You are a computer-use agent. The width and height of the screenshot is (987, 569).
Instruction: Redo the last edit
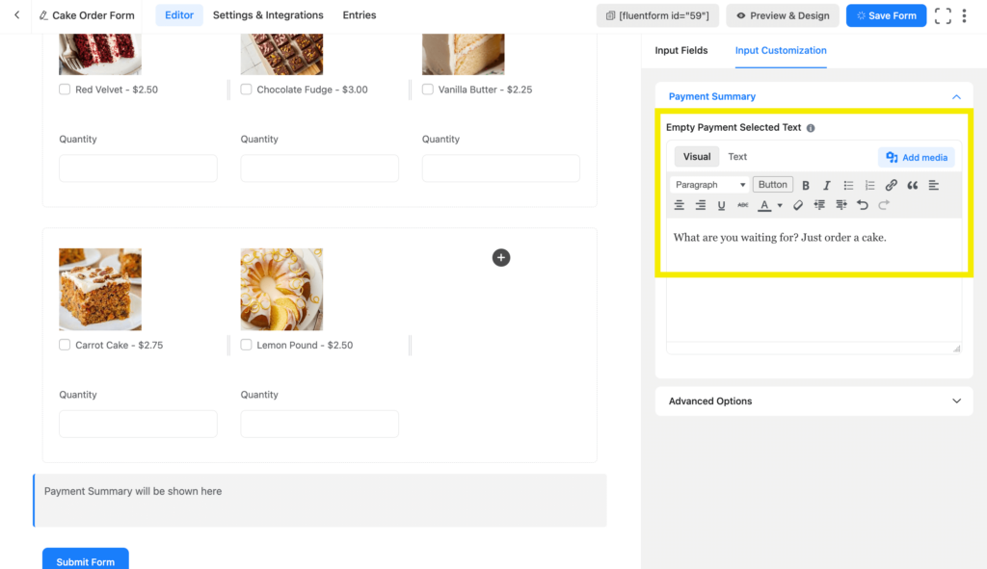pyautogui.click(x=884, y=205)
